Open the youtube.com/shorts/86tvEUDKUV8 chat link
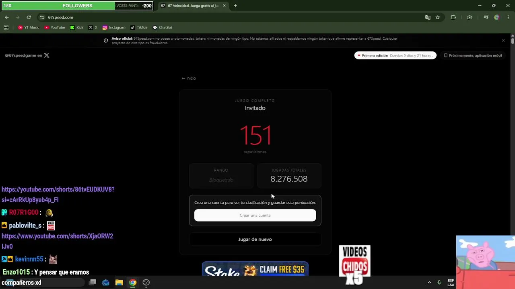515x289 pixels. [x=58, y=194]
